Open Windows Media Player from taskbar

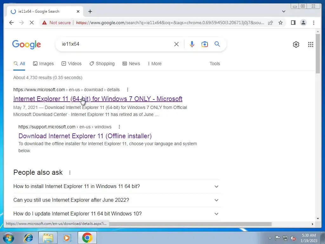[x=67, y=238]
